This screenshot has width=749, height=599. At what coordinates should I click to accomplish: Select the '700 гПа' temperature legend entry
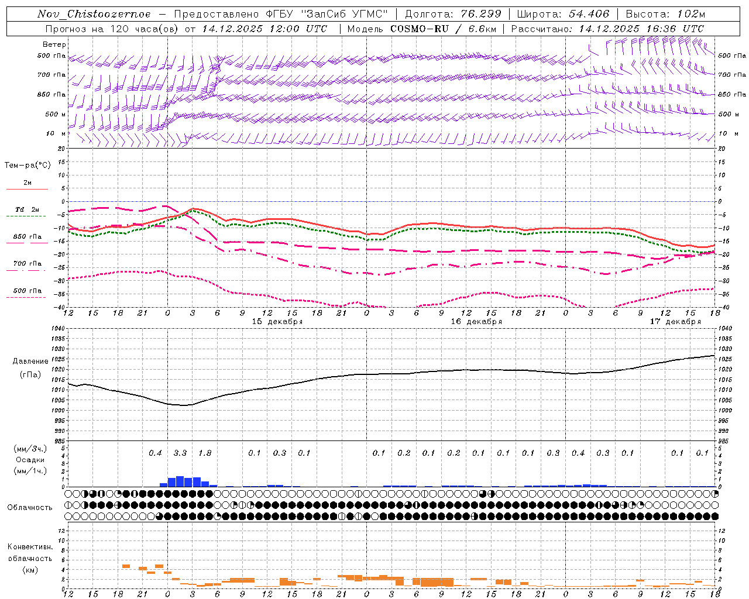[28, 264]
